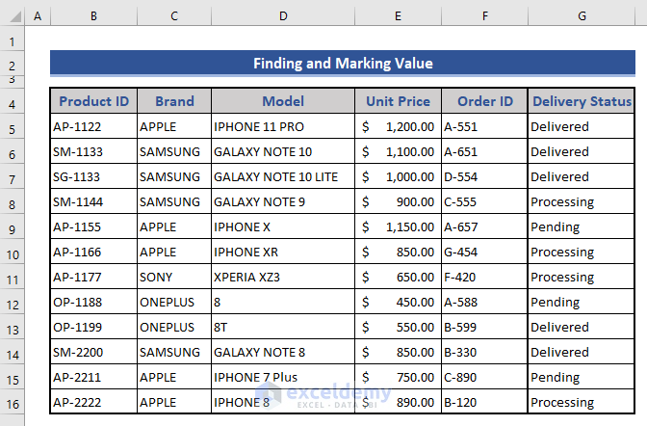The width and height of the screenshot is (647, 426).
Task: Click order ID F-420 cell
Action: (485, 277)
